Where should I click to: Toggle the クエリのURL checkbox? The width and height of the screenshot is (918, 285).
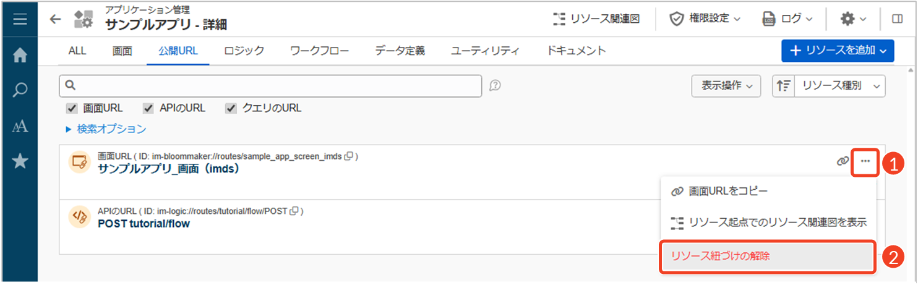231,108
